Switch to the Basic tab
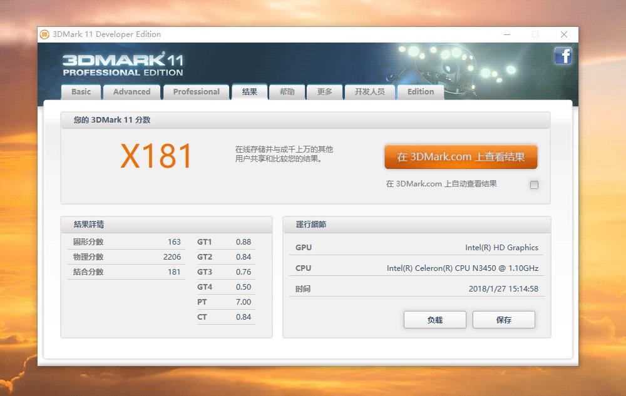Image resolution: width=626 pixels, height=396 pixels. 81,91
